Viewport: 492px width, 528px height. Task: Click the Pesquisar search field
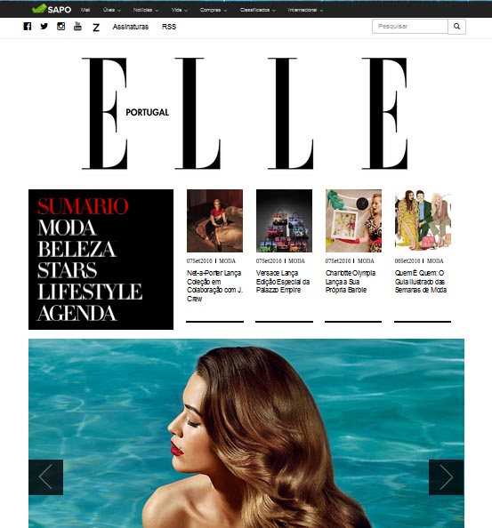[410, 27]
